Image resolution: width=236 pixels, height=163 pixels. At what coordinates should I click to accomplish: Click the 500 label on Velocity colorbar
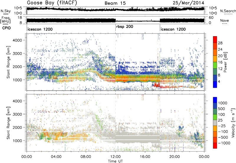coord(221,109)
